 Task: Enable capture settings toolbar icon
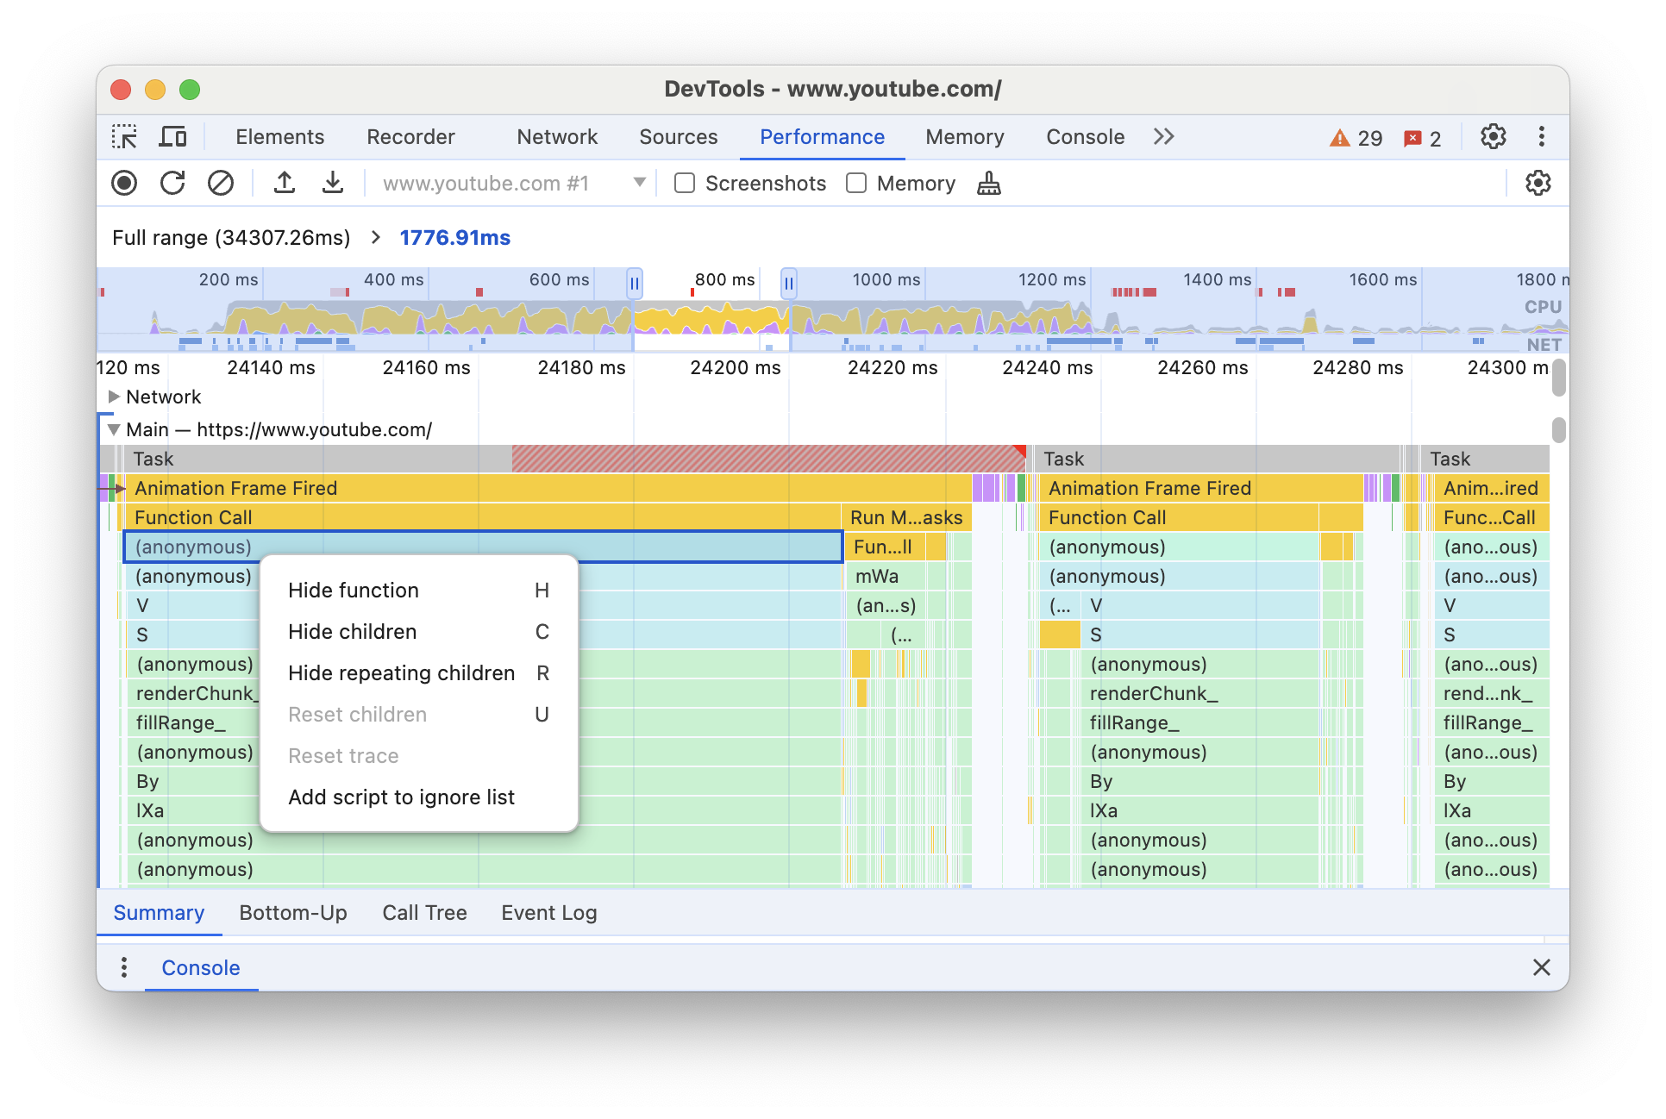tap(1538, 184)
